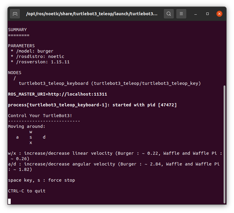
Task: Click the '~ 0.26)' text
Action: click(x=20, y=159)
